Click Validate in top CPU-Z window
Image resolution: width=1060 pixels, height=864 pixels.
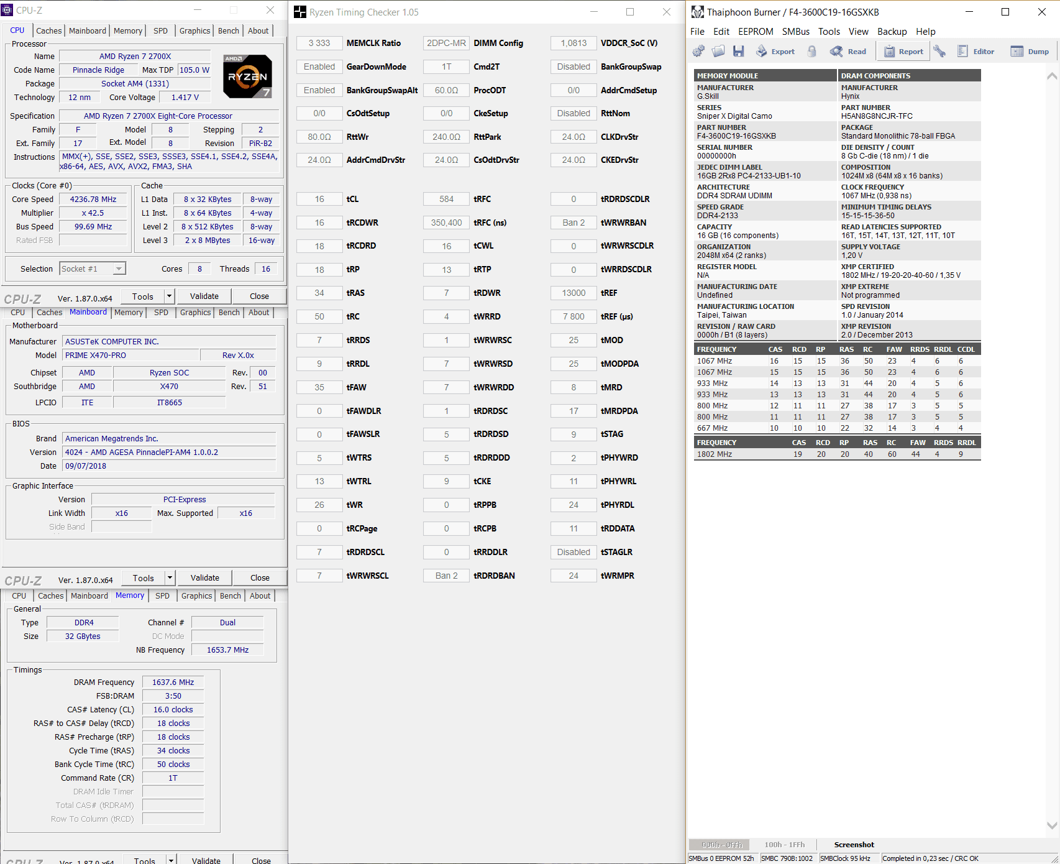coord(204,296)
